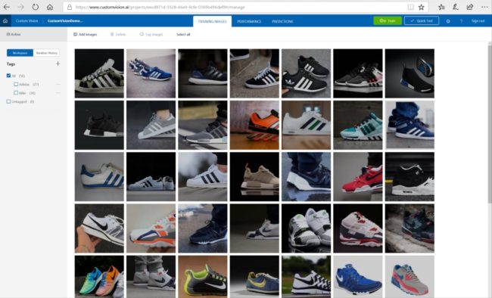Select the pair of blue Adidas runners image
Screen dimensions: 492x298
151,73
